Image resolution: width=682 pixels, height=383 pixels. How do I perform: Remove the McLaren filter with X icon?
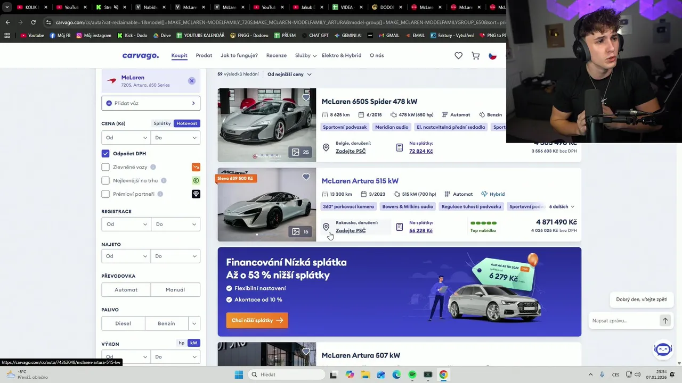pos(191,81)
